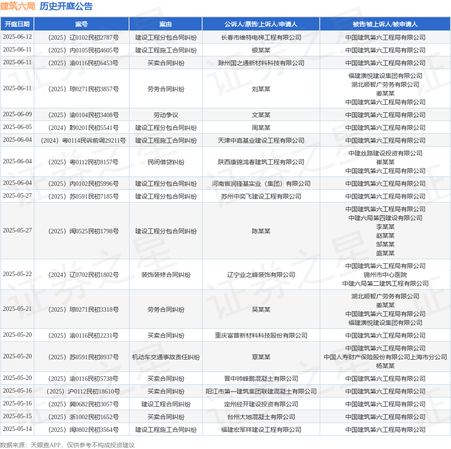
Task: Click case number (2024)黔0201民初5541号
Action: pyautogui.click(x=81, y=128)
